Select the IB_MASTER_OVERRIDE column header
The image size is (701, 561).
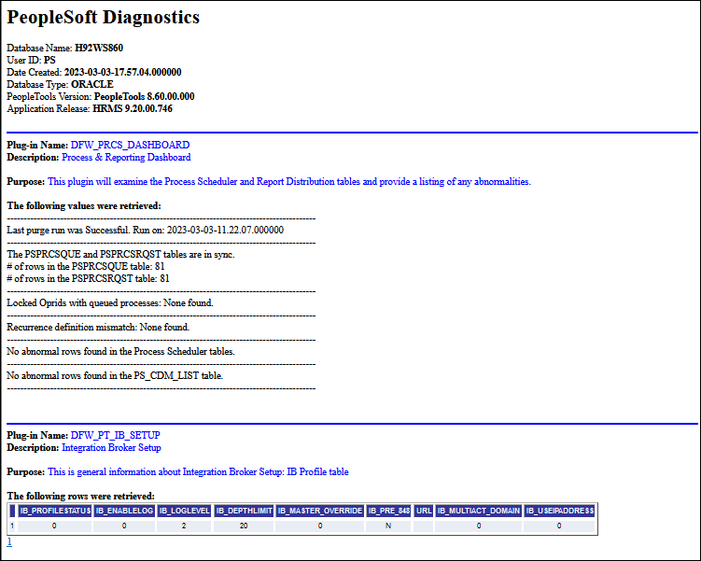[x=319, y=511]
